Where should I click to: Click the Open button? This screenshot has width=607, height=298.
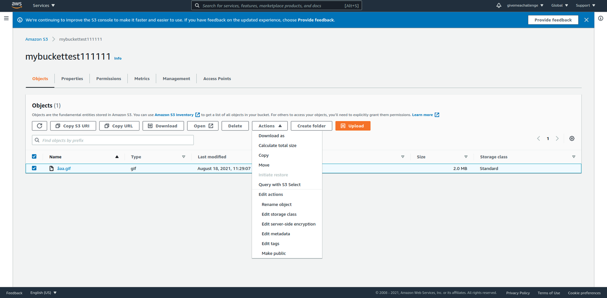pos(203,126)
